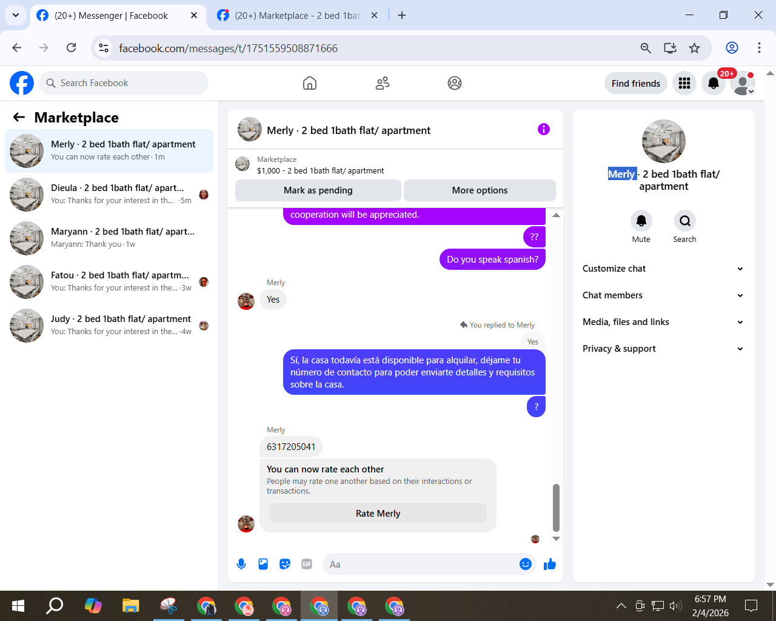Close the Marketplace browser tab
This screenshot has height=621, width=776.
click(375, 15)
